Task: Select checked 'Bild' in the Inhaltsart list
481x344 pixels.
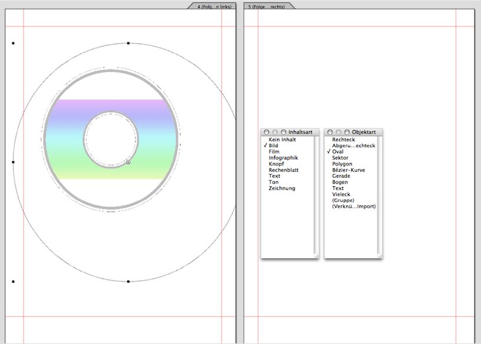Action: pyautogui.click(x=273, y=146)
